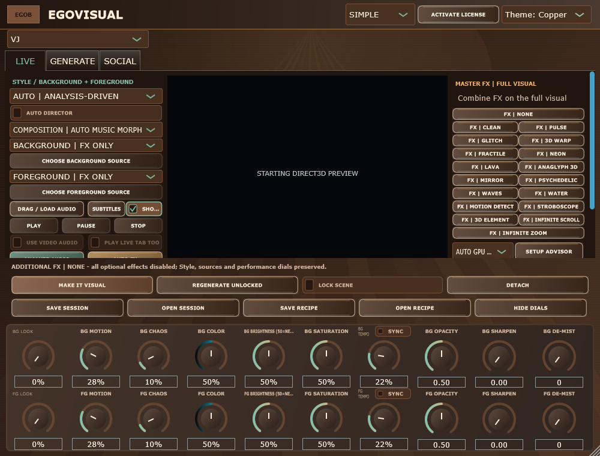This screenshot has width=600, height=456.
Task: Click the Setup Advisor button
Action: click(549, 251)
